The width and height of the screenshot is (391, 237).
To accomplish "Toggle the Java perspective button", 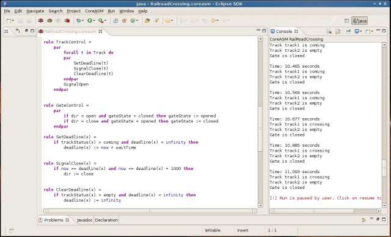I will click(359, 21).
